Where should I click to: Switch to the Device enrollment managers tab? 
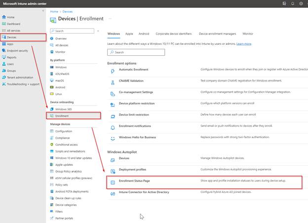(x=217, y=34)
